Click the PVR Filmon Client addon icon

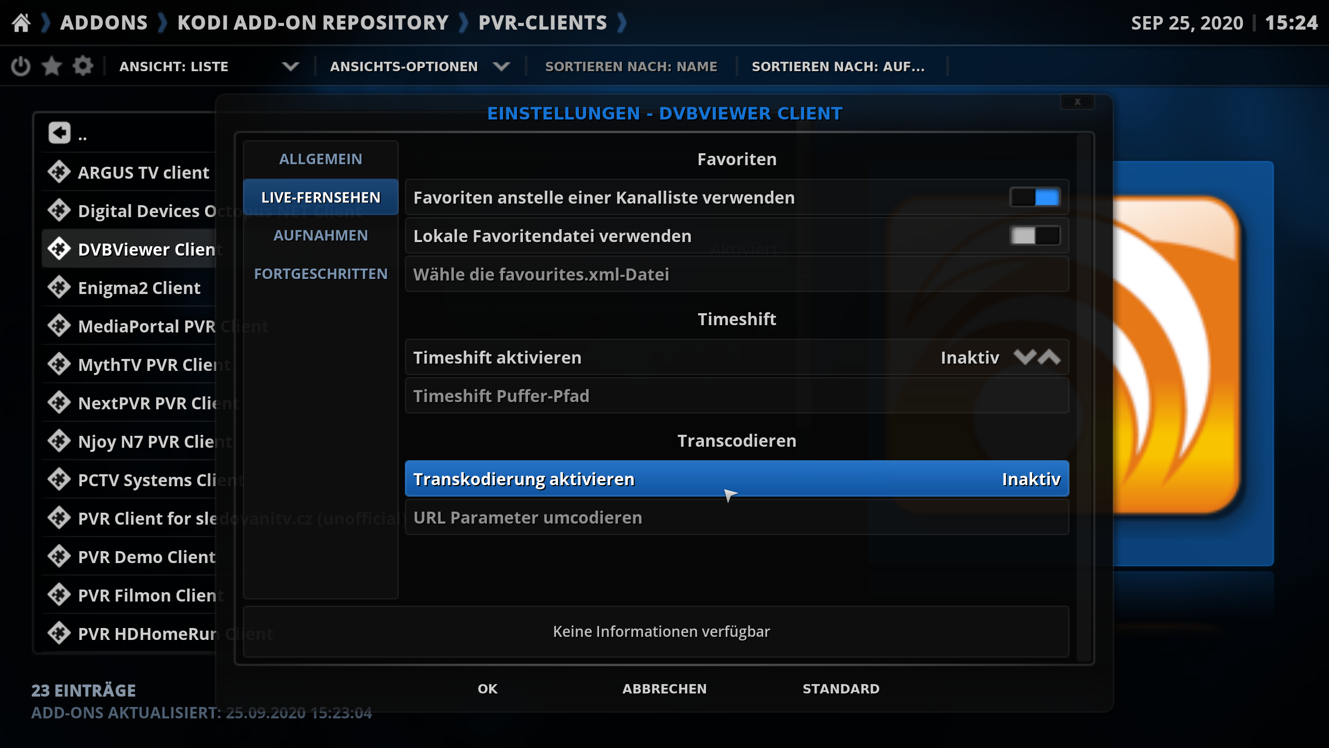pyautogui.click(x=59, y=595)
